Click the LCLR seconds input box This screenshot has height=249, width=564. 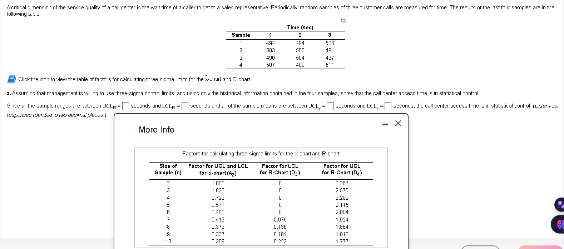tap(184, 106)
